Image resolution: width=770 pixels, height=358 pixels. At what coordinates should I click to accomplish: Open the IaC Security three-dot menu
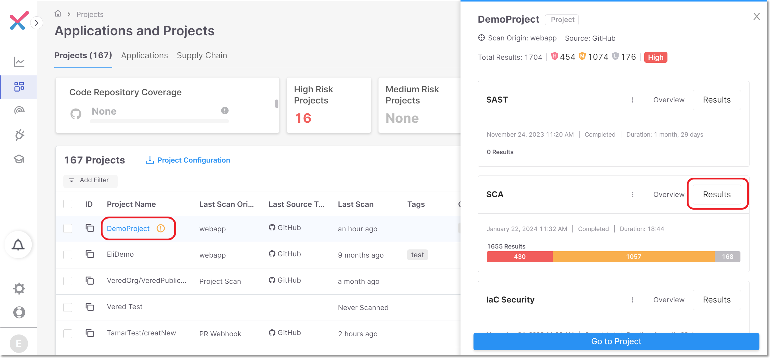click(x=632, y=300)
